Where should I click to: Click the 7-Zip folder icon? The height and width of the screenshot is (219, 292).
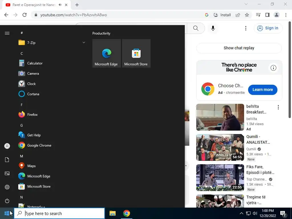(x=22, y=43)
